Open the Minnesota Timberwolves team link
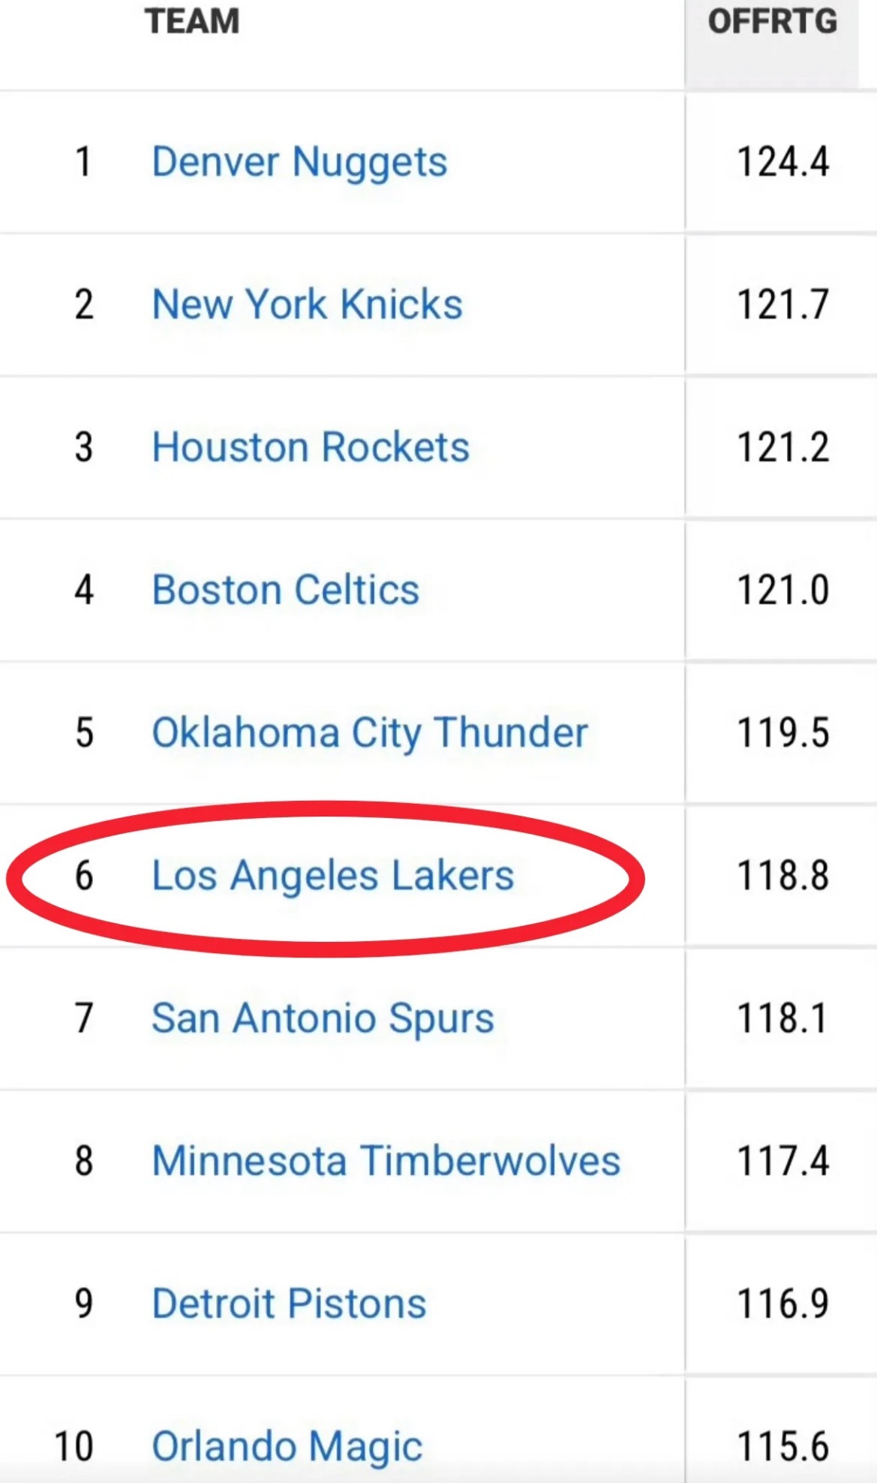Image resolution: width=877 pixels, height=1483 pixels. pos(386,1160)
